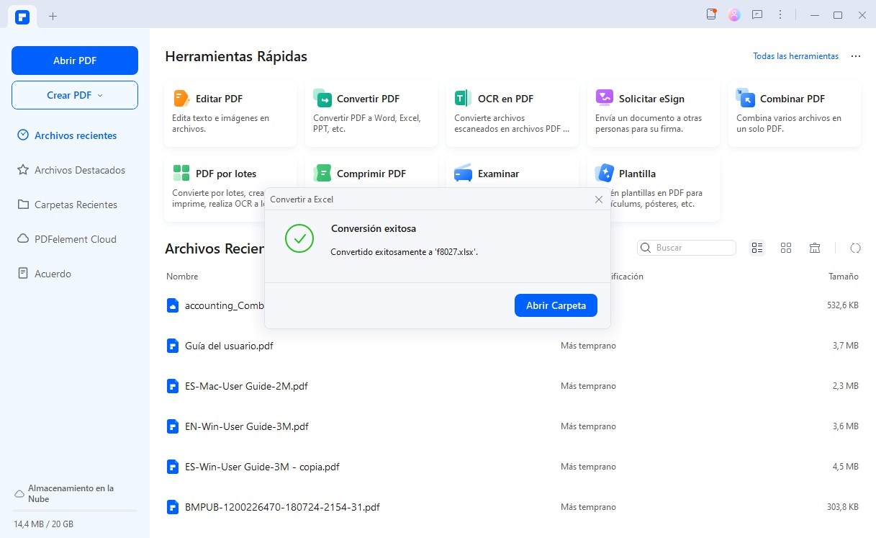Open the Plantilla tool
The height and width of the screenshot is (538, 876).
point(654,189)
